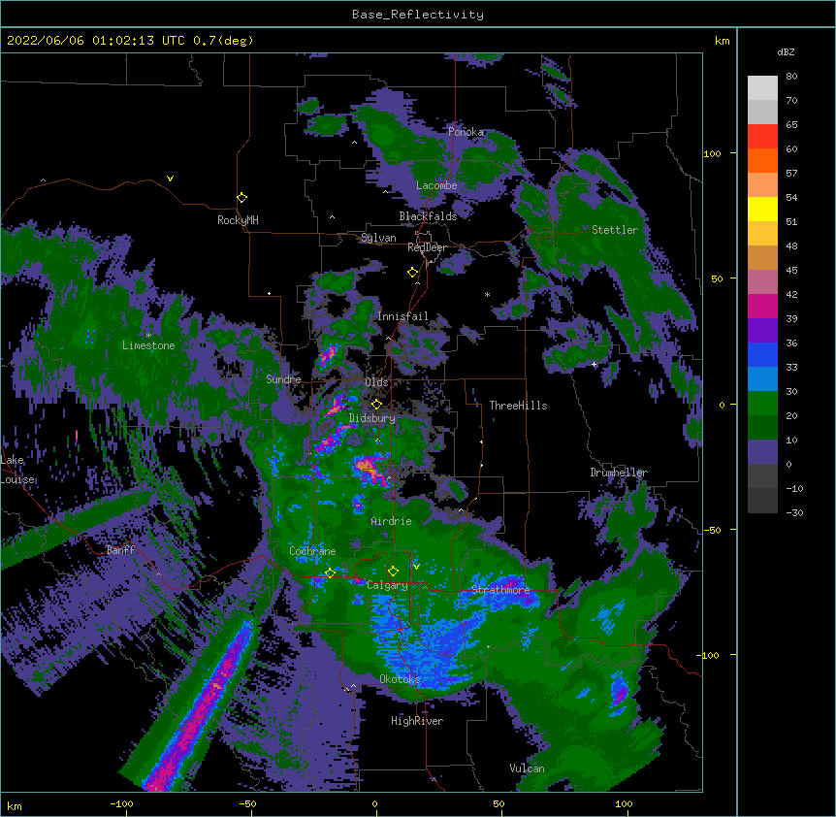This screenshot has width=836, height=817.
Task: Click the RockyMH label
Action: point(238,220)
